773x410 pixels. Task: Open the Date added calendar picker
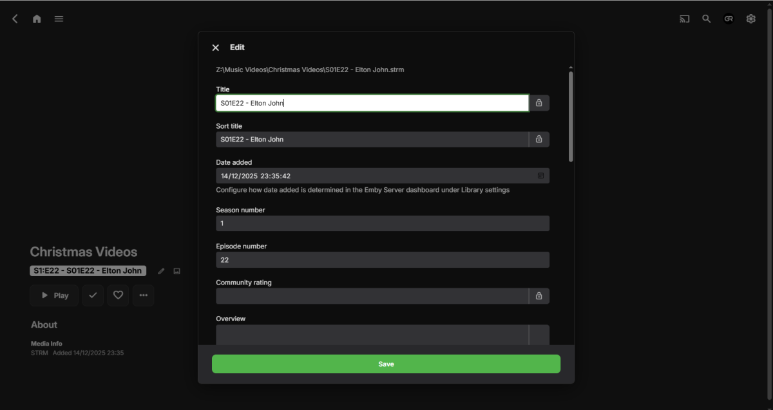[x=539, y=175]
